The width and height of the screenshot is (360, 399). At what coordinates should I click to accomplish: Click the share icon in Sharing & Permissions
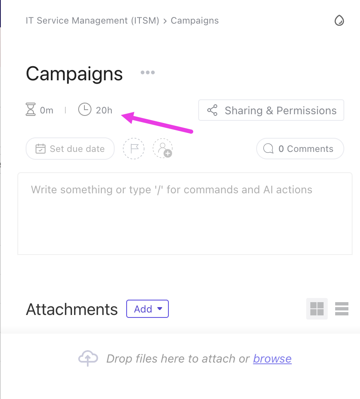(x=213, y=111)
